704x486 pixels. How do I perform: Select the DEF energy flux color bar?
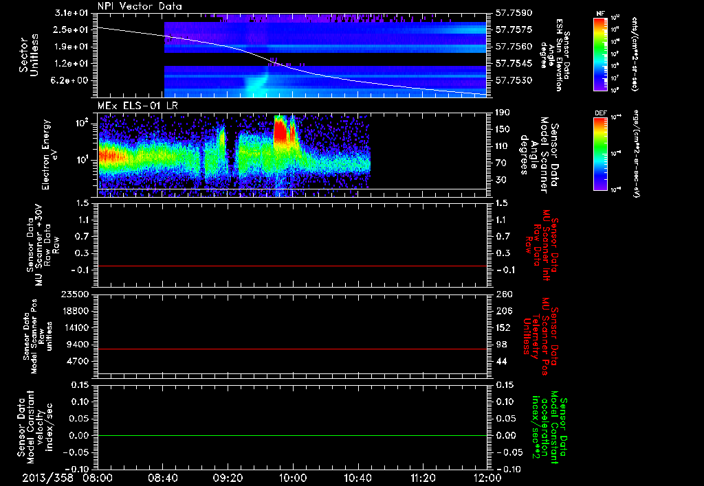point(601,154)
